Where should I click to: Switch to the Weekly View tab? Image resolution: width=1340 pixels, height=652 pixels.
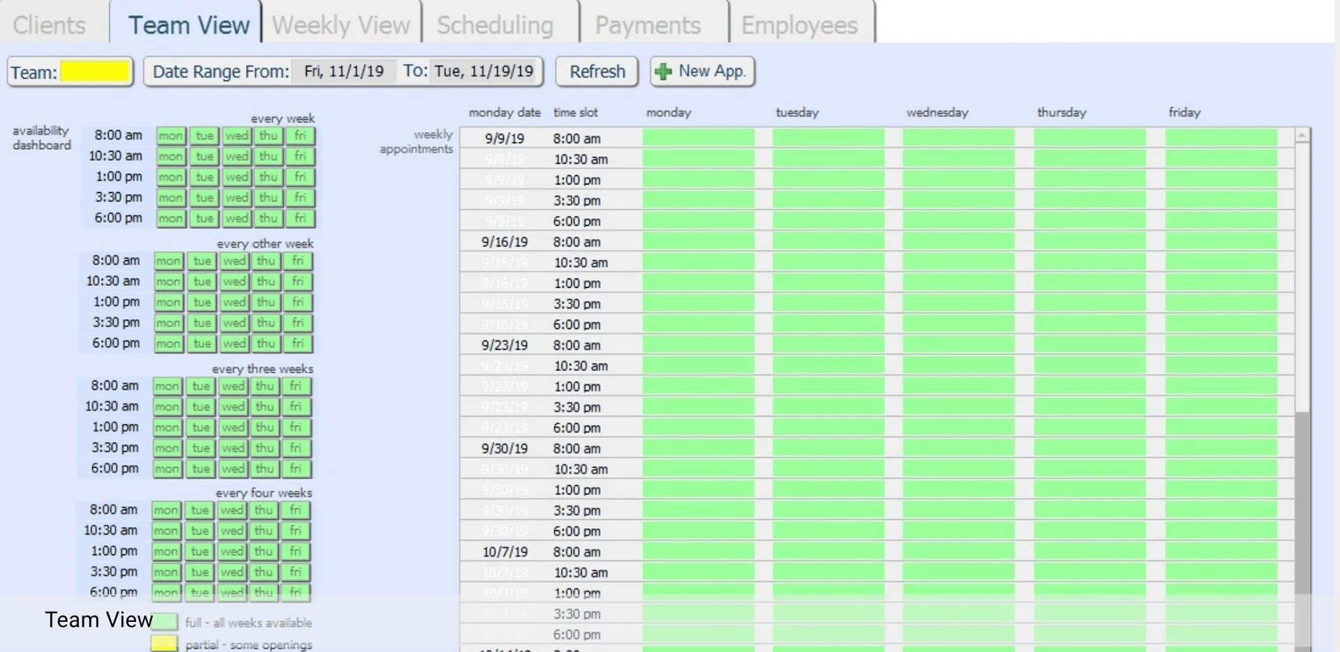(341, 25)
